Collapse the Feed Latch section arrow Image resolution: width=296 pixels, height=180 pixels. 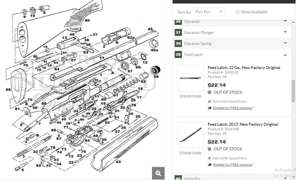point(285,55)
